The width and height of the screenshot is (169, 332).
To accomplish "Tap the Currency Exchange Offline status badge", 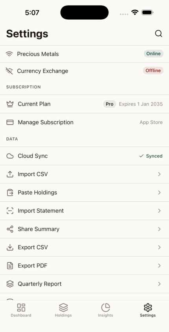I will tap(153, 70).
